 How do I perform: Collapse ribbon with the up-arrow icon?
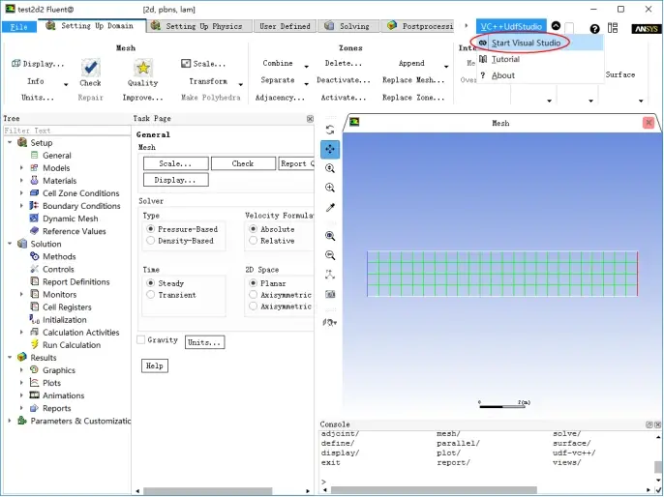[556, 26]
